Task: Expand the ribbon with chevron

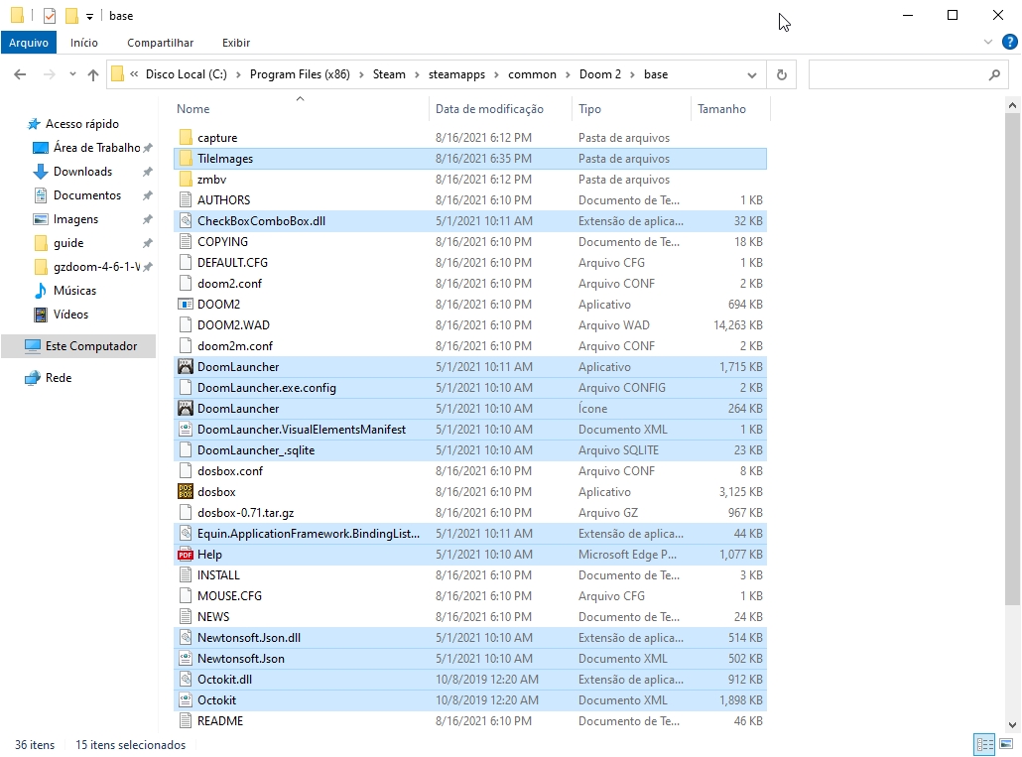Action: tap(988, 43)
